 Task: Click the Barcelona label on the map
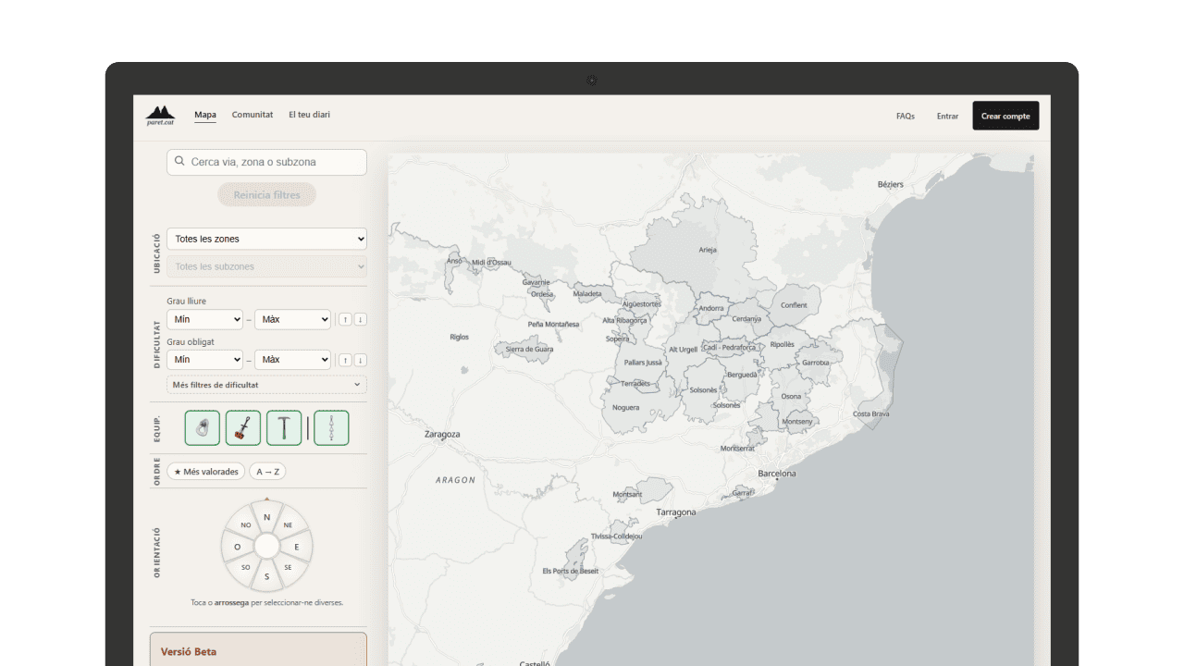coord(777,474)
